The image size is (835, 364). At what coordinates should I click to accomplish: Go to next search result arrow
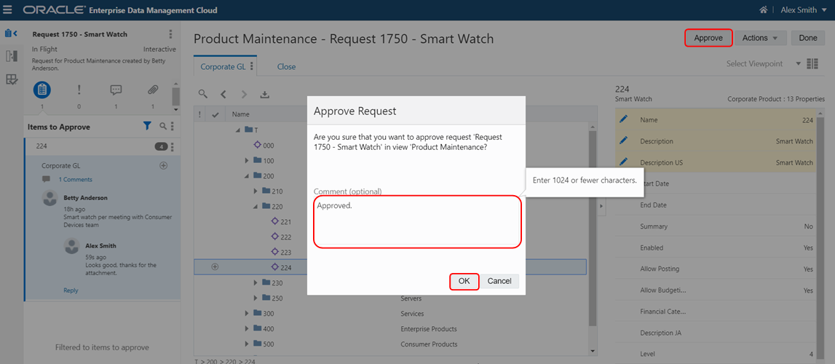(244, 94)
